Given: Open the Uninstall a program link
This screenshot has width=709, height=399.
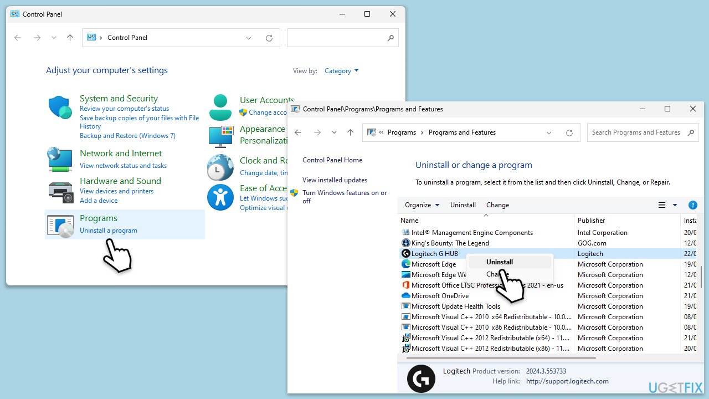Looking at the screenshot, I should click(x=109, y=231).
